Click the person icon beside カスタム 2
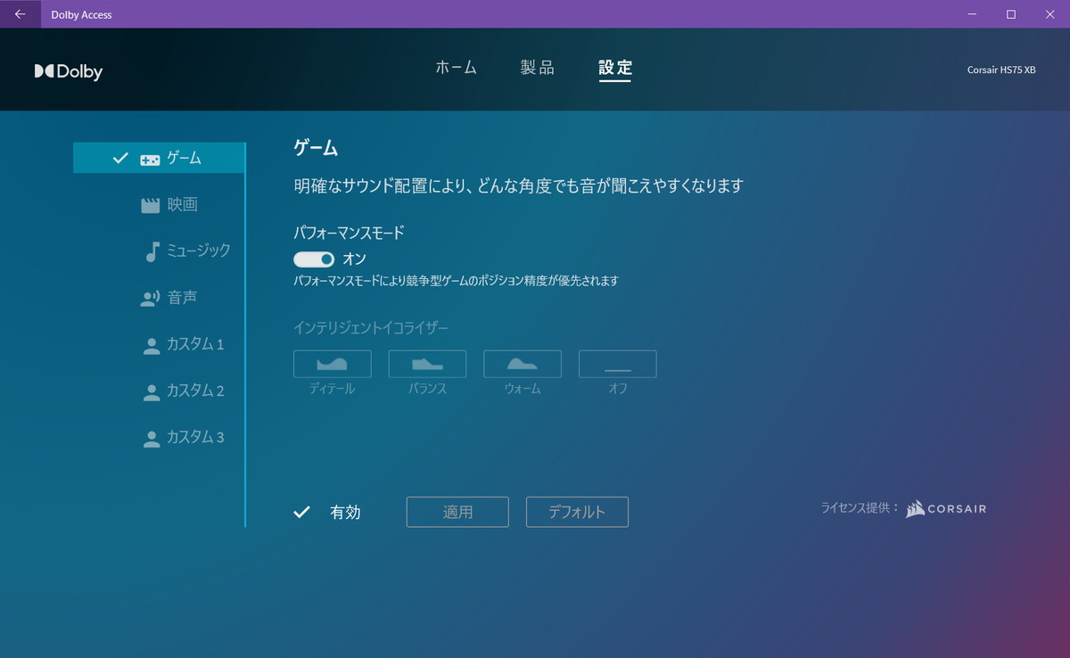The image size is (1070, 658). pyautogui.click(x=152, y=391)
